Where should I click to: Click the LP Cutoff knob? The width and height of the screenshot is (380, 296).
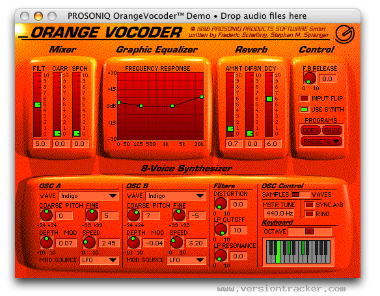click(x=221, y=229)
